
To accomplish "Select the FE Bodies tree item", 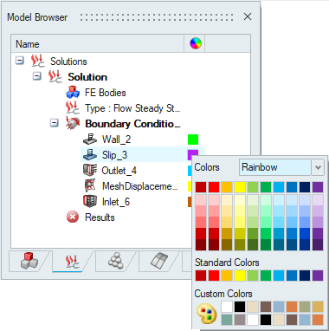I will (x=106, y=93).
